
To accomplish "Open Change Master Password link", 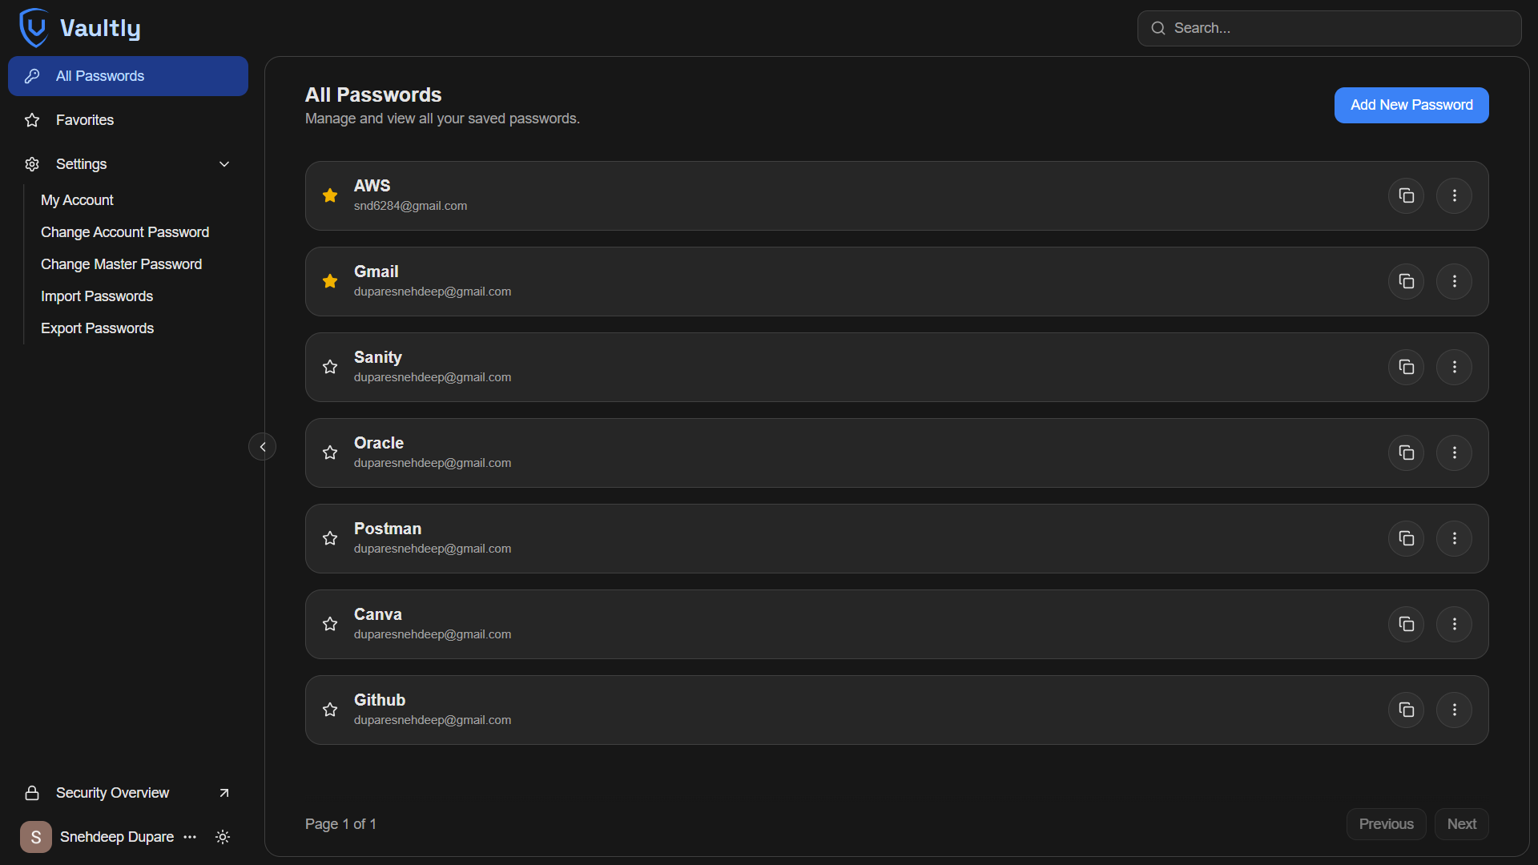I will (121, 264).
